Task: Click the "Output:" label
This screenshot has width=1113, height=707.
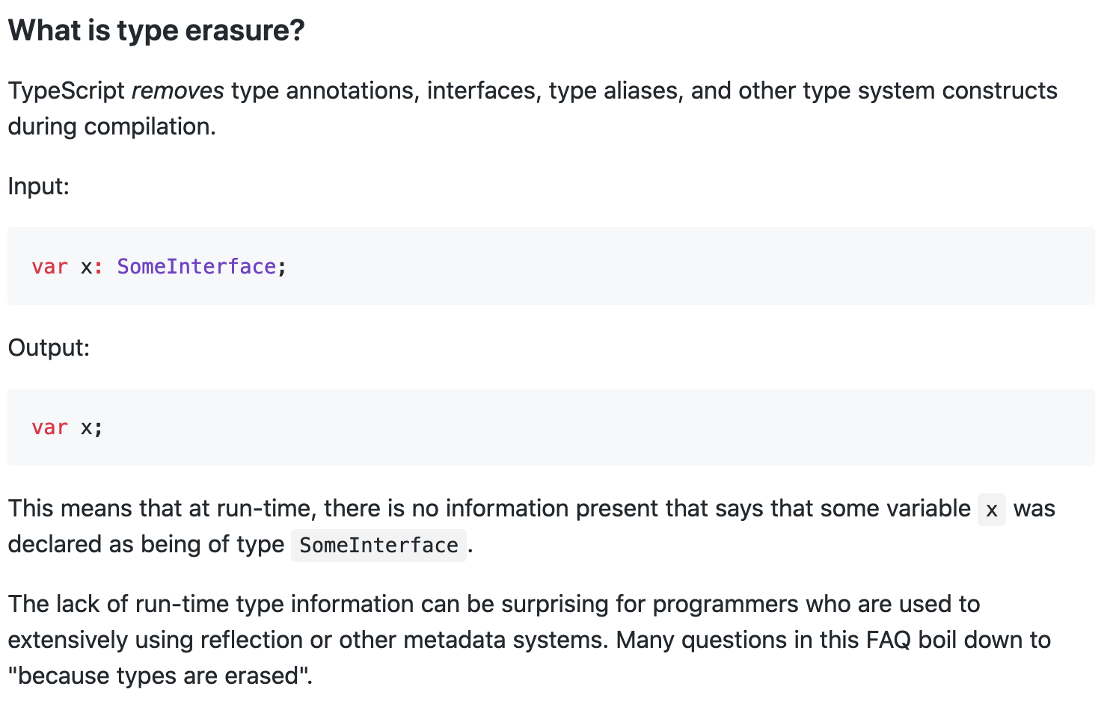Action: click(x=49, y=348)
